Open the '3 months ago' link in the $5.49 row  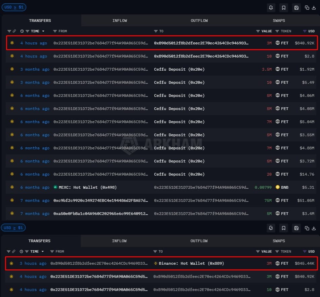tap(35, 82)
